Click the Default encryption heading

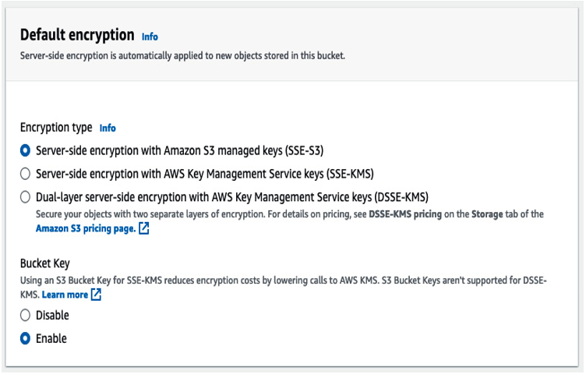coord(77,35)
